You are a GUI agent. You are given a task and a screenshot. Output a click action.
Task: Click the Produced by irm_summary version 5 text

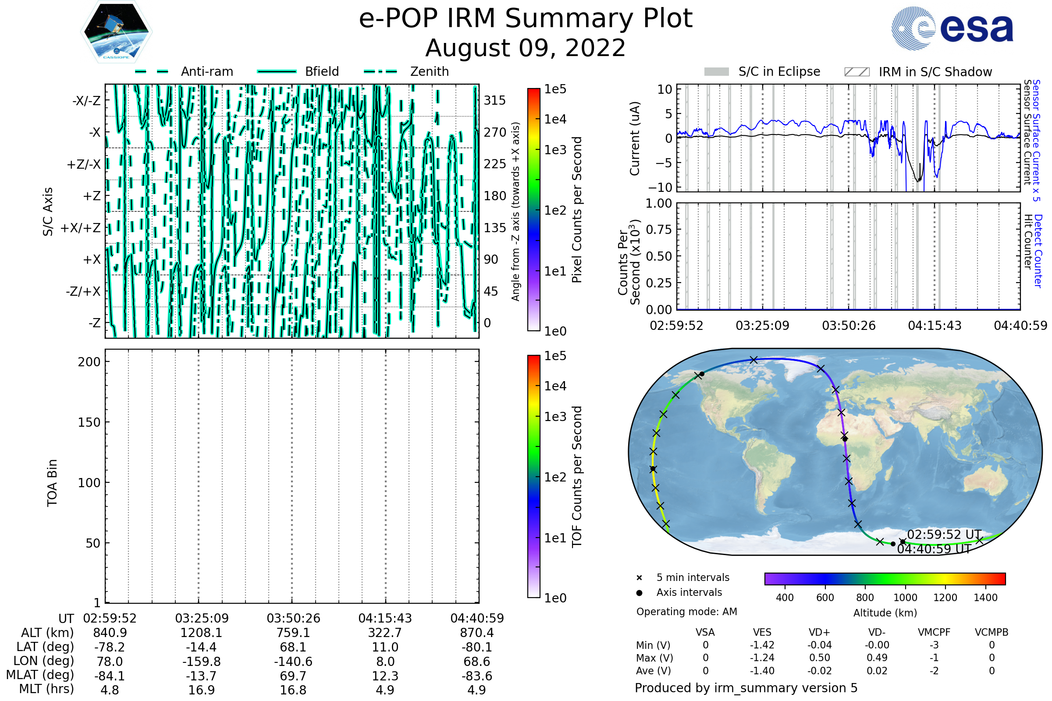(x=746, y=688)
